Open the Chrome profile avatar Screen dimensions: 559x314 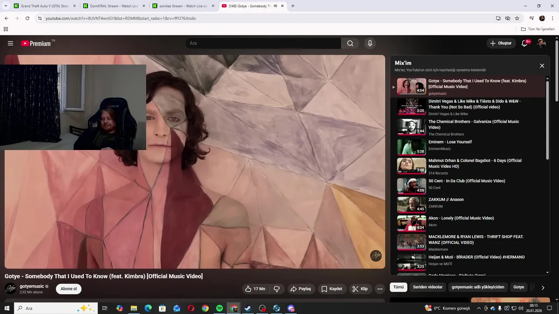click(x=542, y=18)
